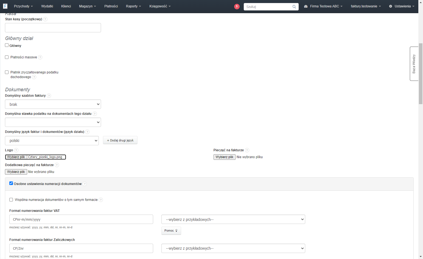Click help icon by Domyślny język faktur
Screen dimensions: 423x259
coord(87,132)
